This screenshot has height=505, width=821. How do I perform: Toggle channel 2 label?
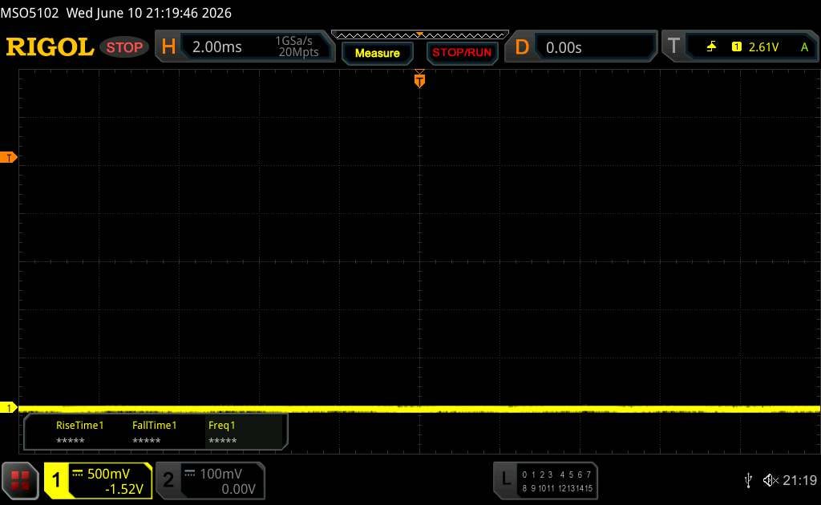pyautogui.click(x=168, y=480)
